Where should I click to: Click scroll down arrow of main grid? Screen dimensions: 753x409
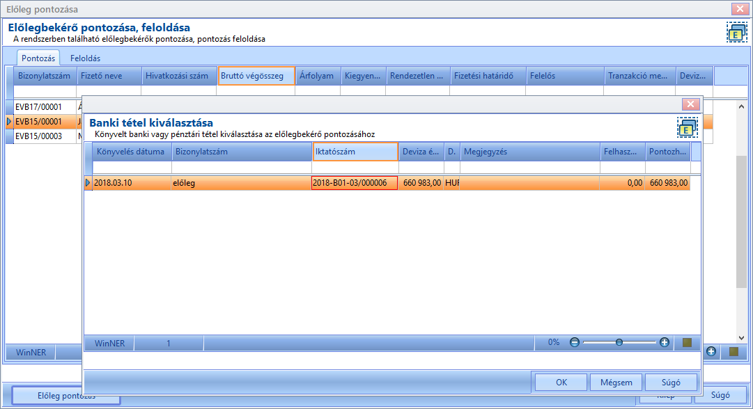741,338
